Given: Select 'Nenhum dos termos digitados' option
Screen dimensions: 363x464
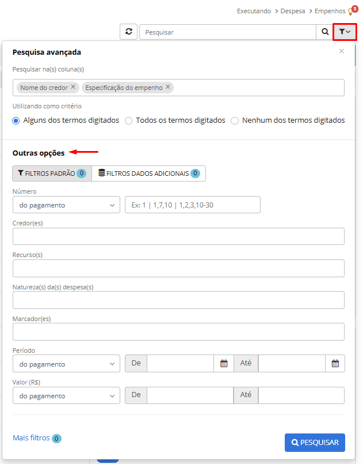Looking at the screenshot, I should [235, 120].
